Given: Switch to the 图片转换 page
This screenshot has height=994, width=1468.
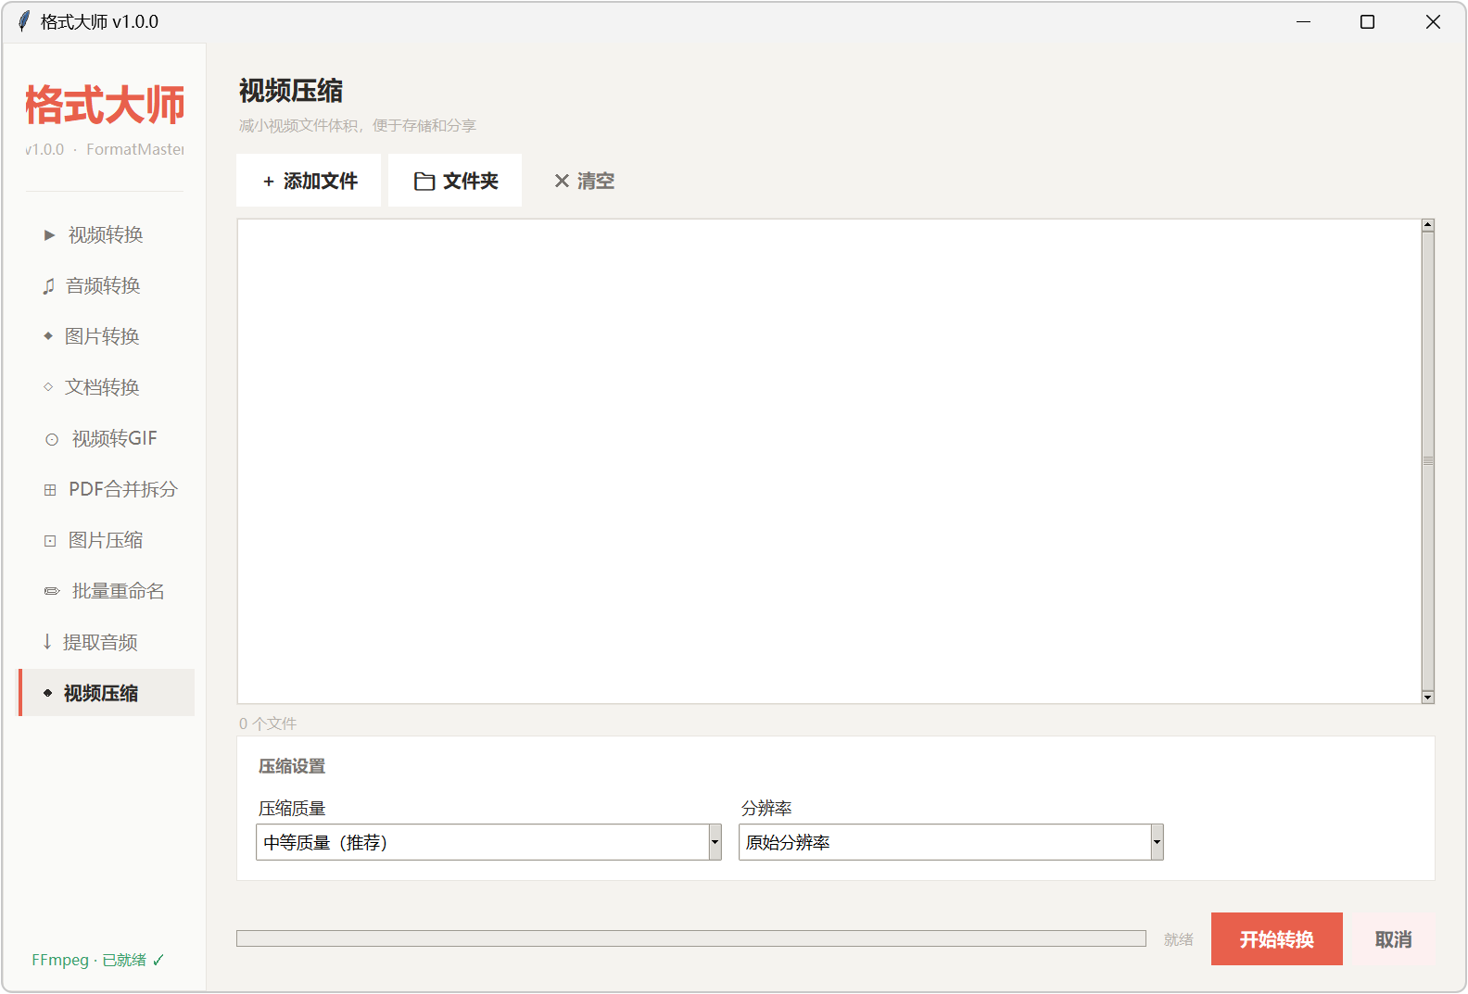Looking at the screenshot, I should click(107, 336).
